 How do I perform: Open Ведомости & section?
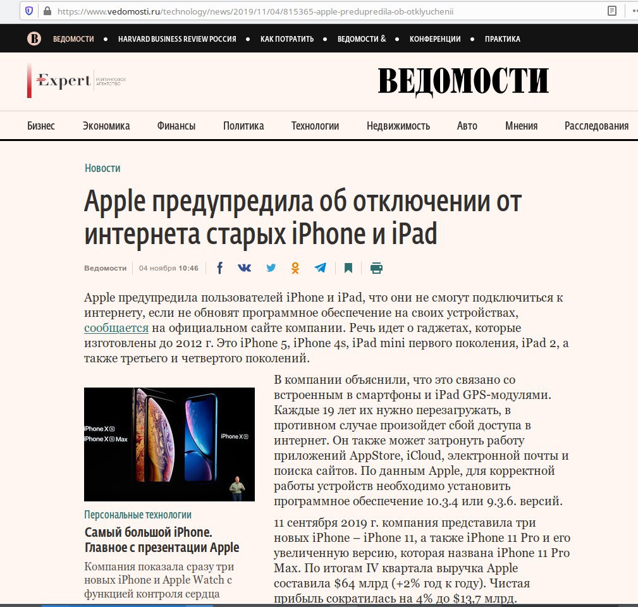362,39
